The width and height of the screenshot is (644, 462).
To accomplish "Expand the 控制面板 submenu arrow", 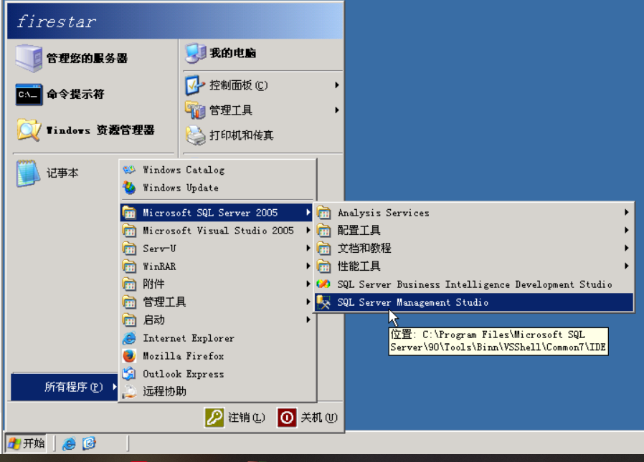I will (x=337, y=85).
